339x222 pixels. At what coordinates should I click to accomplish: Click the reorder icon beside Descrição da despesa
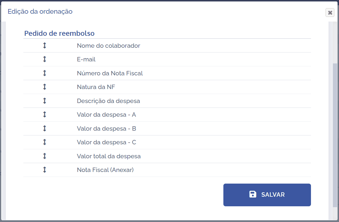point(44,101)
